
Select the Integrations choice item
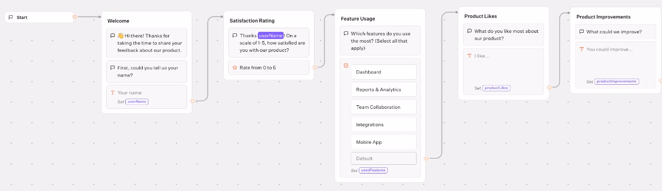coord(383,124)
